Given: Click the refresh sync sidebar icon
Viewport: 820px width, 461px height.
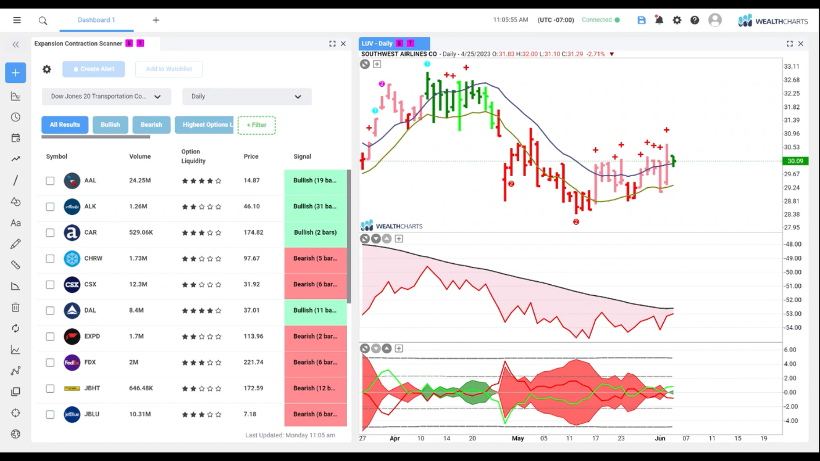Looking at the screenshot, I should coord(15,328).
